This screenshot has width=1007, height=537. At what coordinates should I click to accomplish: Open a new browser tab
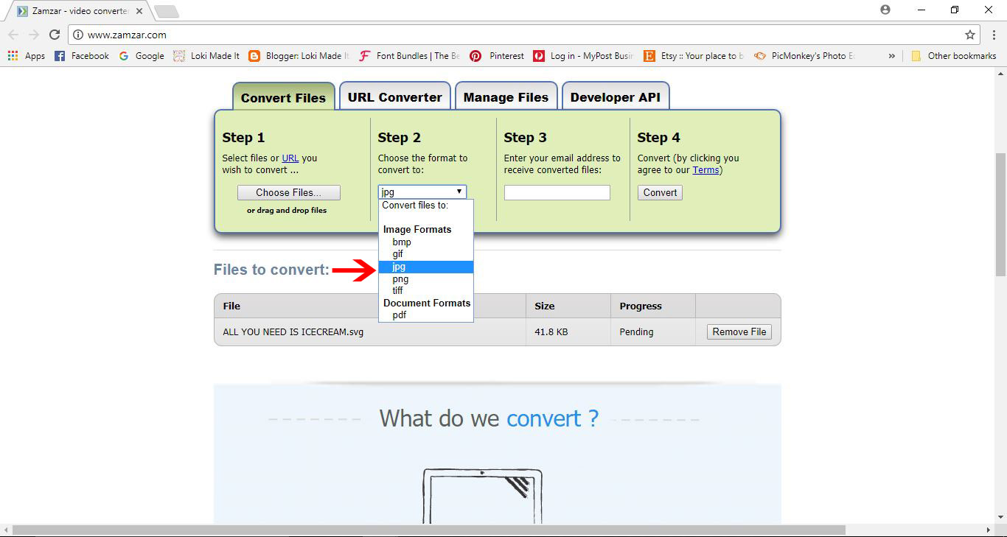click(x=167, y=11)
